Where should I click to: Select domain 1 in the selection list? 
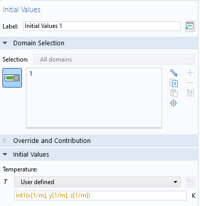tap(31, 74)
